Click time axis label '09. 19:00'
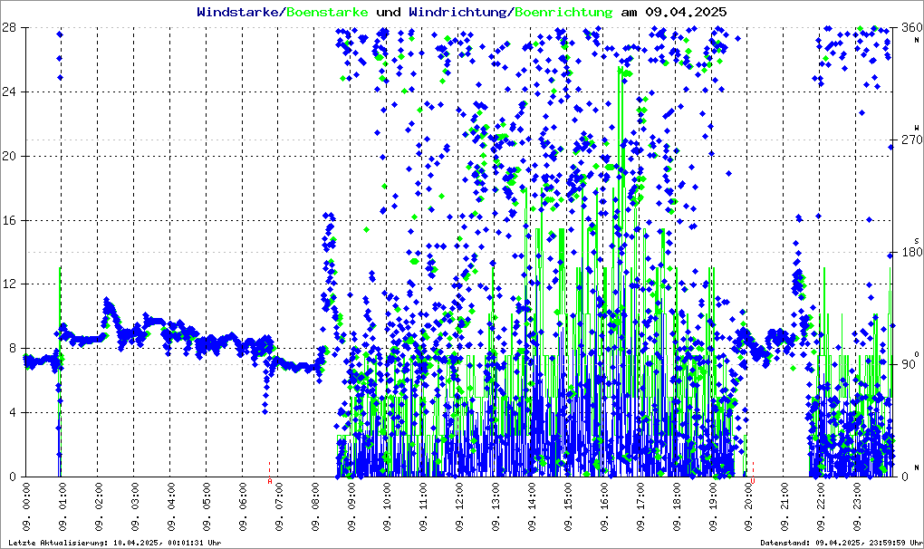The image size is (924, 549). pyautogui.click(x=712, y=507)
